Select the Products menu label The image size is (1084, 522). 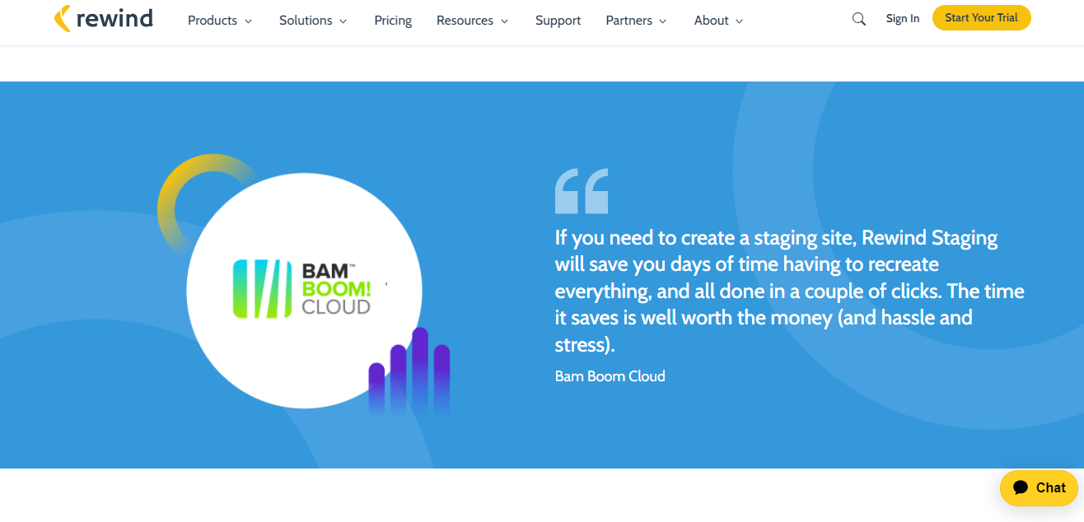coord(213,21)
